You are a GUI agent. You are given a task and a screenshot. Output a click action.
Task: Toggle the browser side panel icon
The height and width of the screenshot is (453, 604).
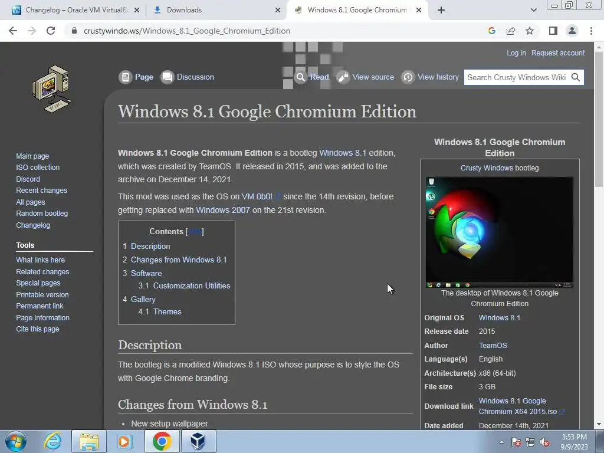click(553, 31)
